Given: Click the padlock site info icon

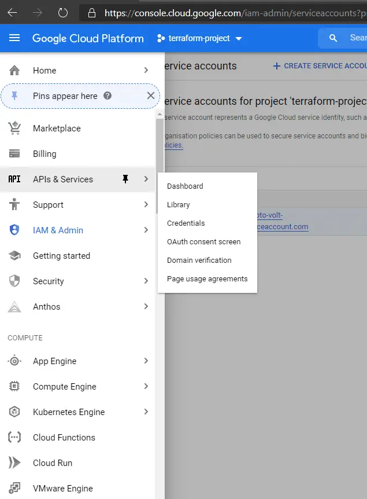Looking at the screenshot, I should click(x=91, y=13).
